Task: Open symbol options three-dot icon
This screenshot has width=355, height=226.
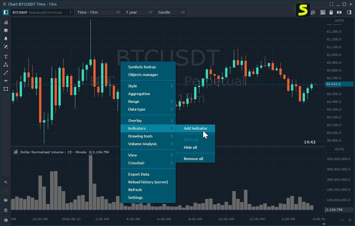Action: click(70, 12)
